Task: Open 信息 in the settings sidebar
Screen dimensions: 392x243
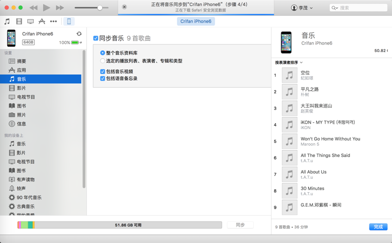Action: 41,124
